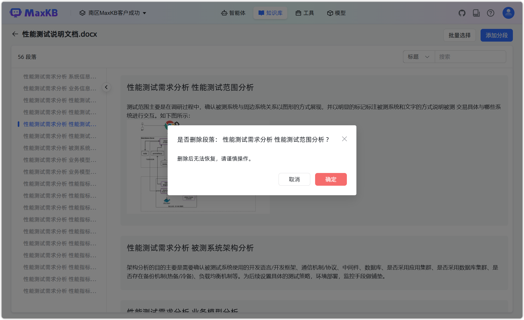
Task: Switch to the 智能体 tab
Action: [233, 13]
